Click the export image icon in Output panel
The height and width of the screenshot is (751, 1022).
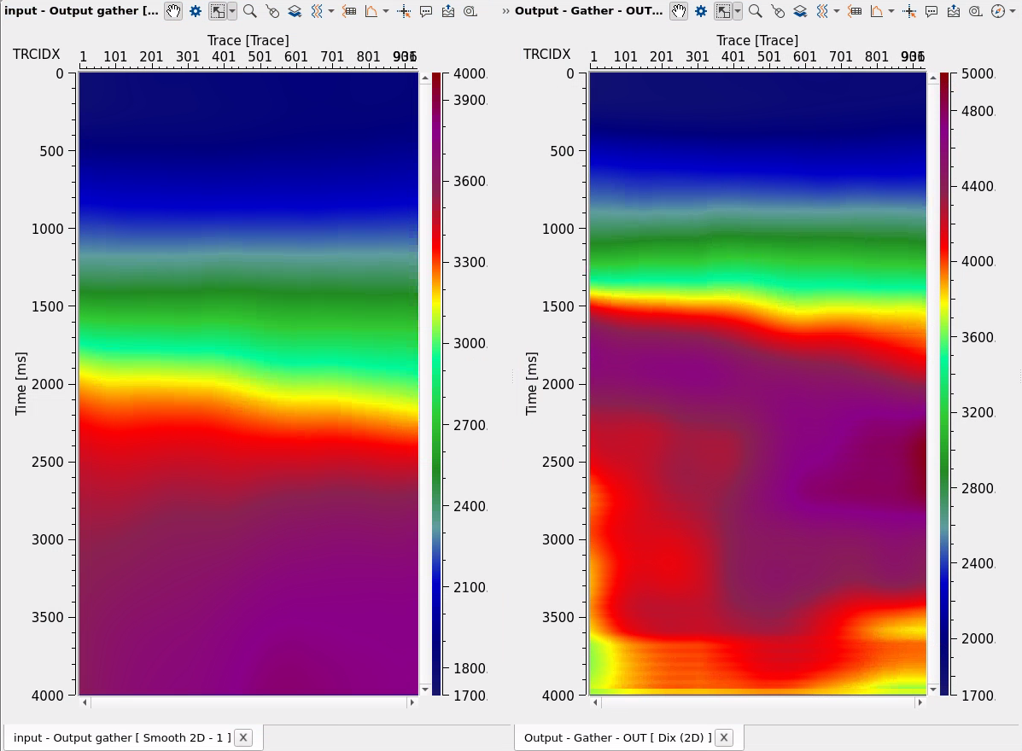coord(954,11)
